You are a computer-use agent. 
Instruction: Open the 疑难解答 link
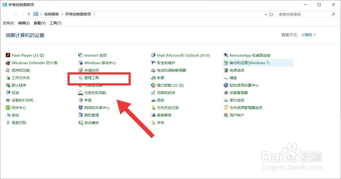164,115
